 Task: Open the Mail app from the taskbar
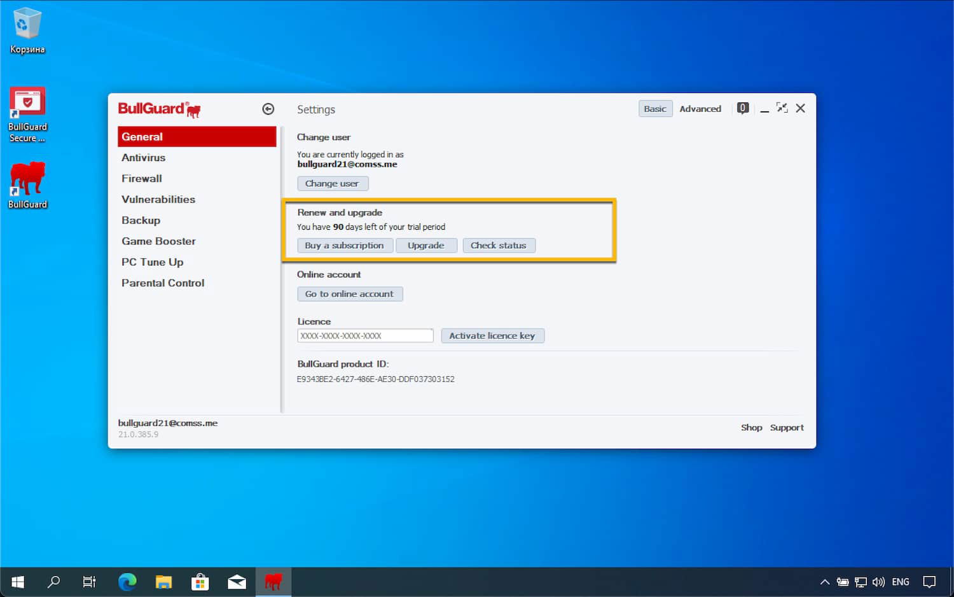pos(237,581)
